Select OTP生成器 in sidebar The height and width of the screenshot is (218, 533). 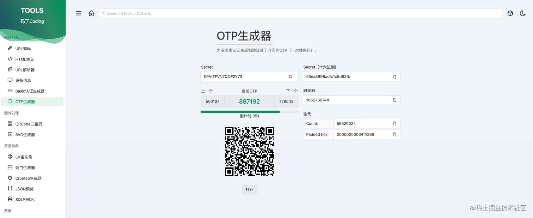(32, 102)
